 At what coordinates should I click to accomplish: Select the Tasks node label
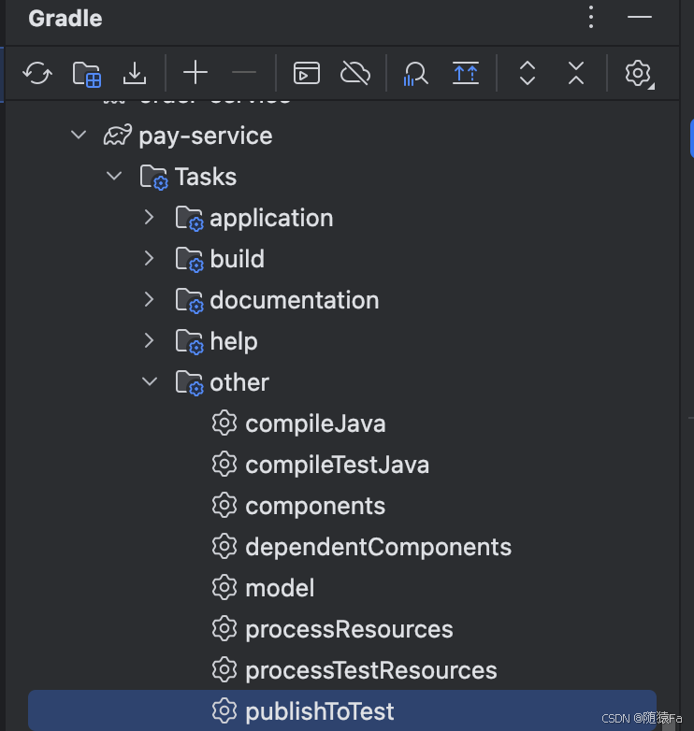206,177
